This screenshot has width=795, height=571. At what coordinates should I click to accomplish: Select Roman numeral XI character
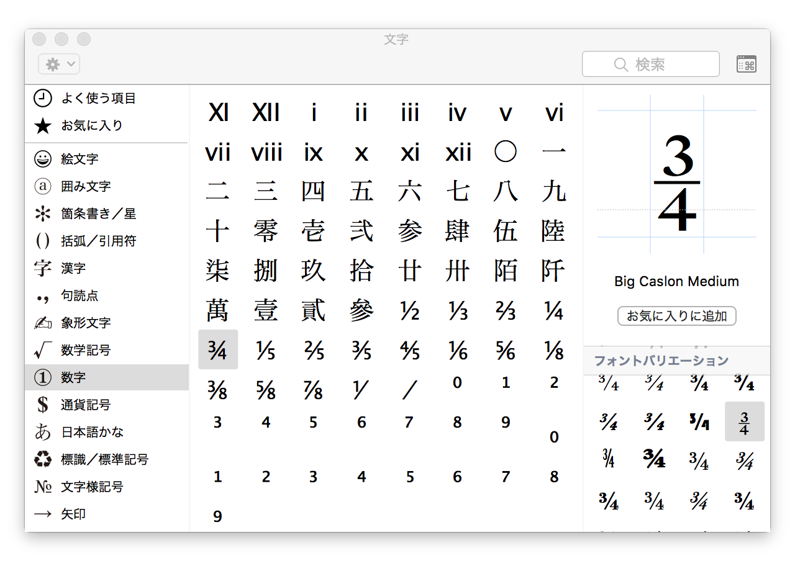pyautogui.click(x=218, y=113)
